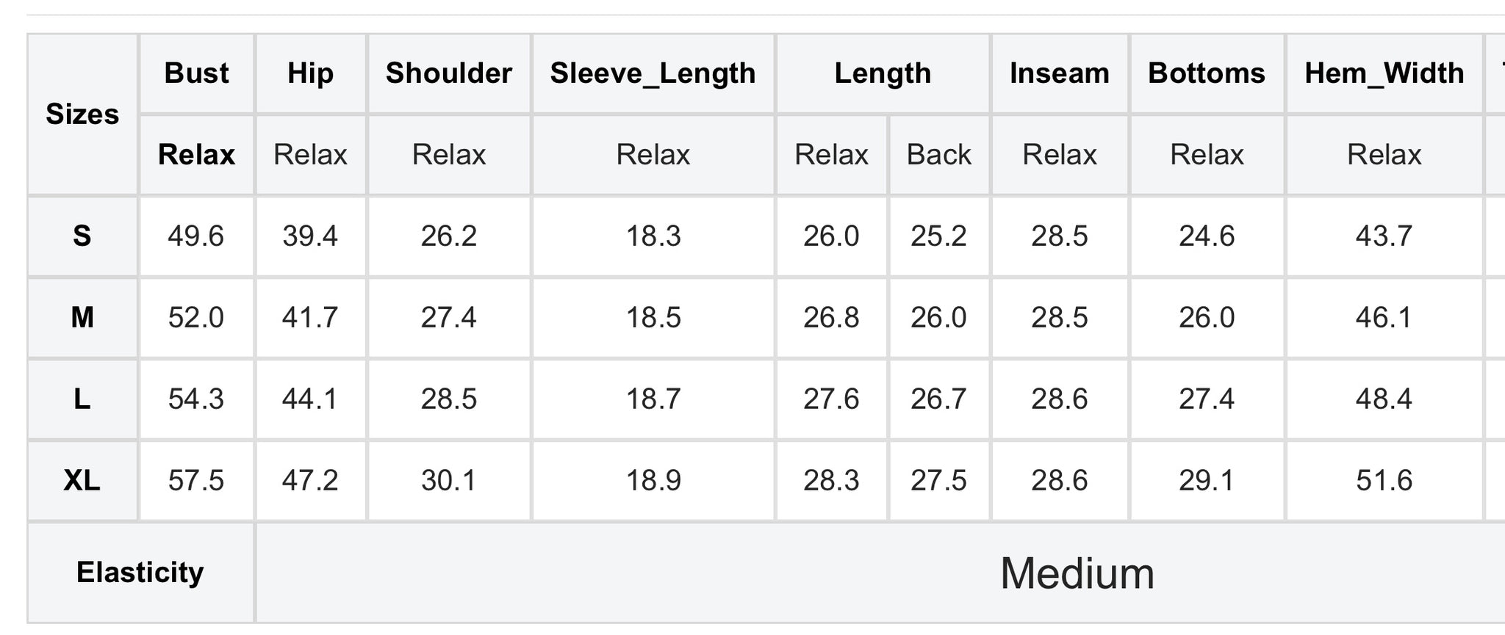Click the bold Relax subheader under Bust
Image resolution: width=1505 pixels, height=635 pixels.
pyautogui.click(x=196, y=155)
